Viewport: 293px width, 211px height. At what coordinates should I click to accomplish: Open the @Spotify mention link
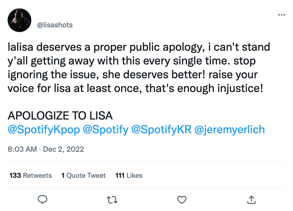coord(106,130)
